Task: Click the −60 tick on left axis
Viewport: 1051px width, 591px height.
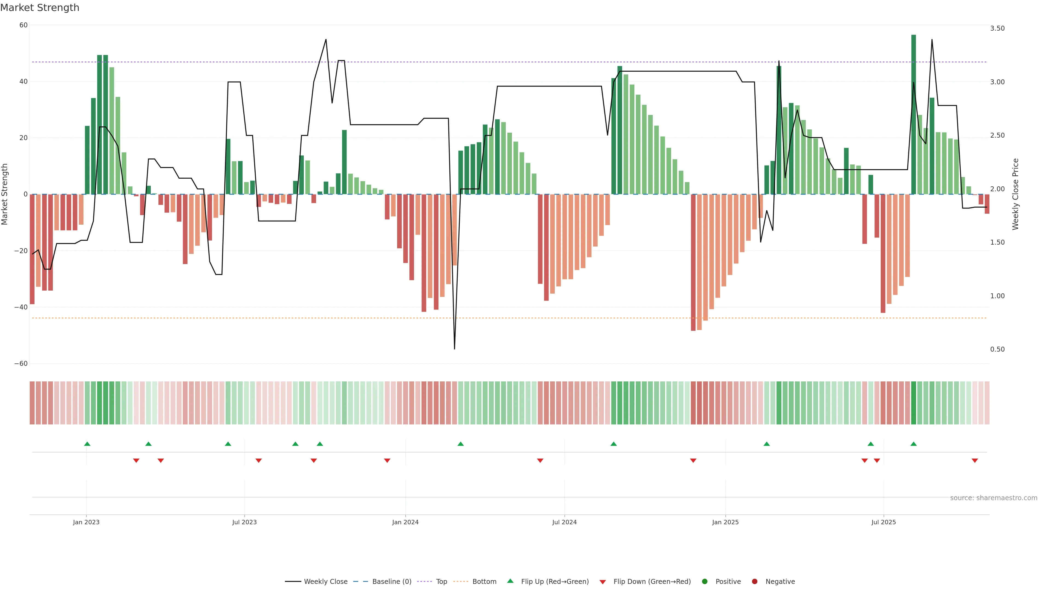Action: coord(21,363)
